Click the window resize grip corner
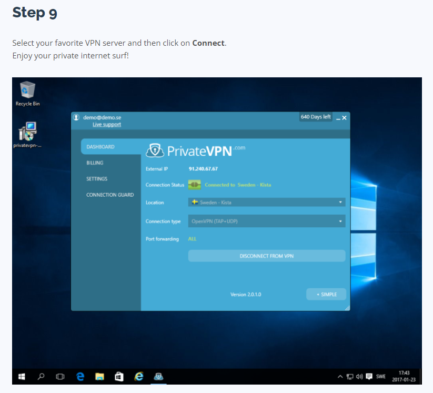This screenshot has width=433, height=393. [x=347, y=308]
